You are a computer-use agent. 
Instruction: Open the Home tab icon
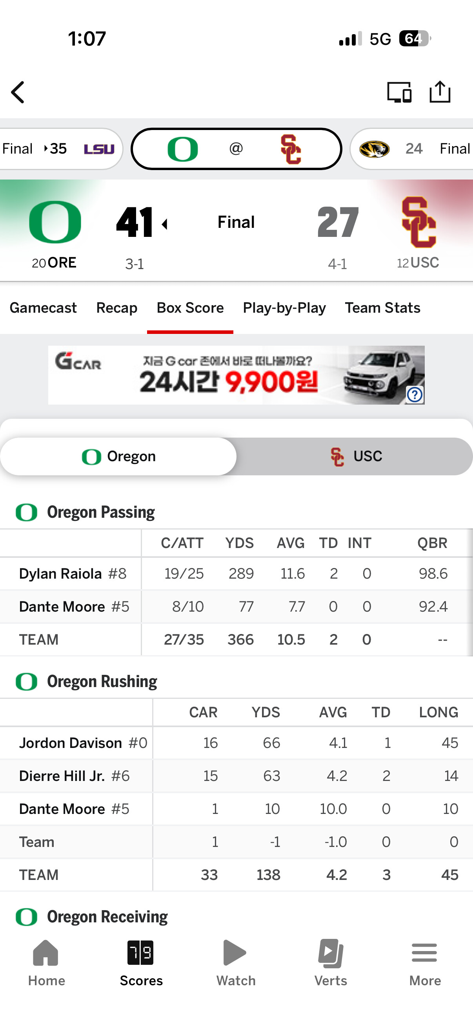coord(46,953)
